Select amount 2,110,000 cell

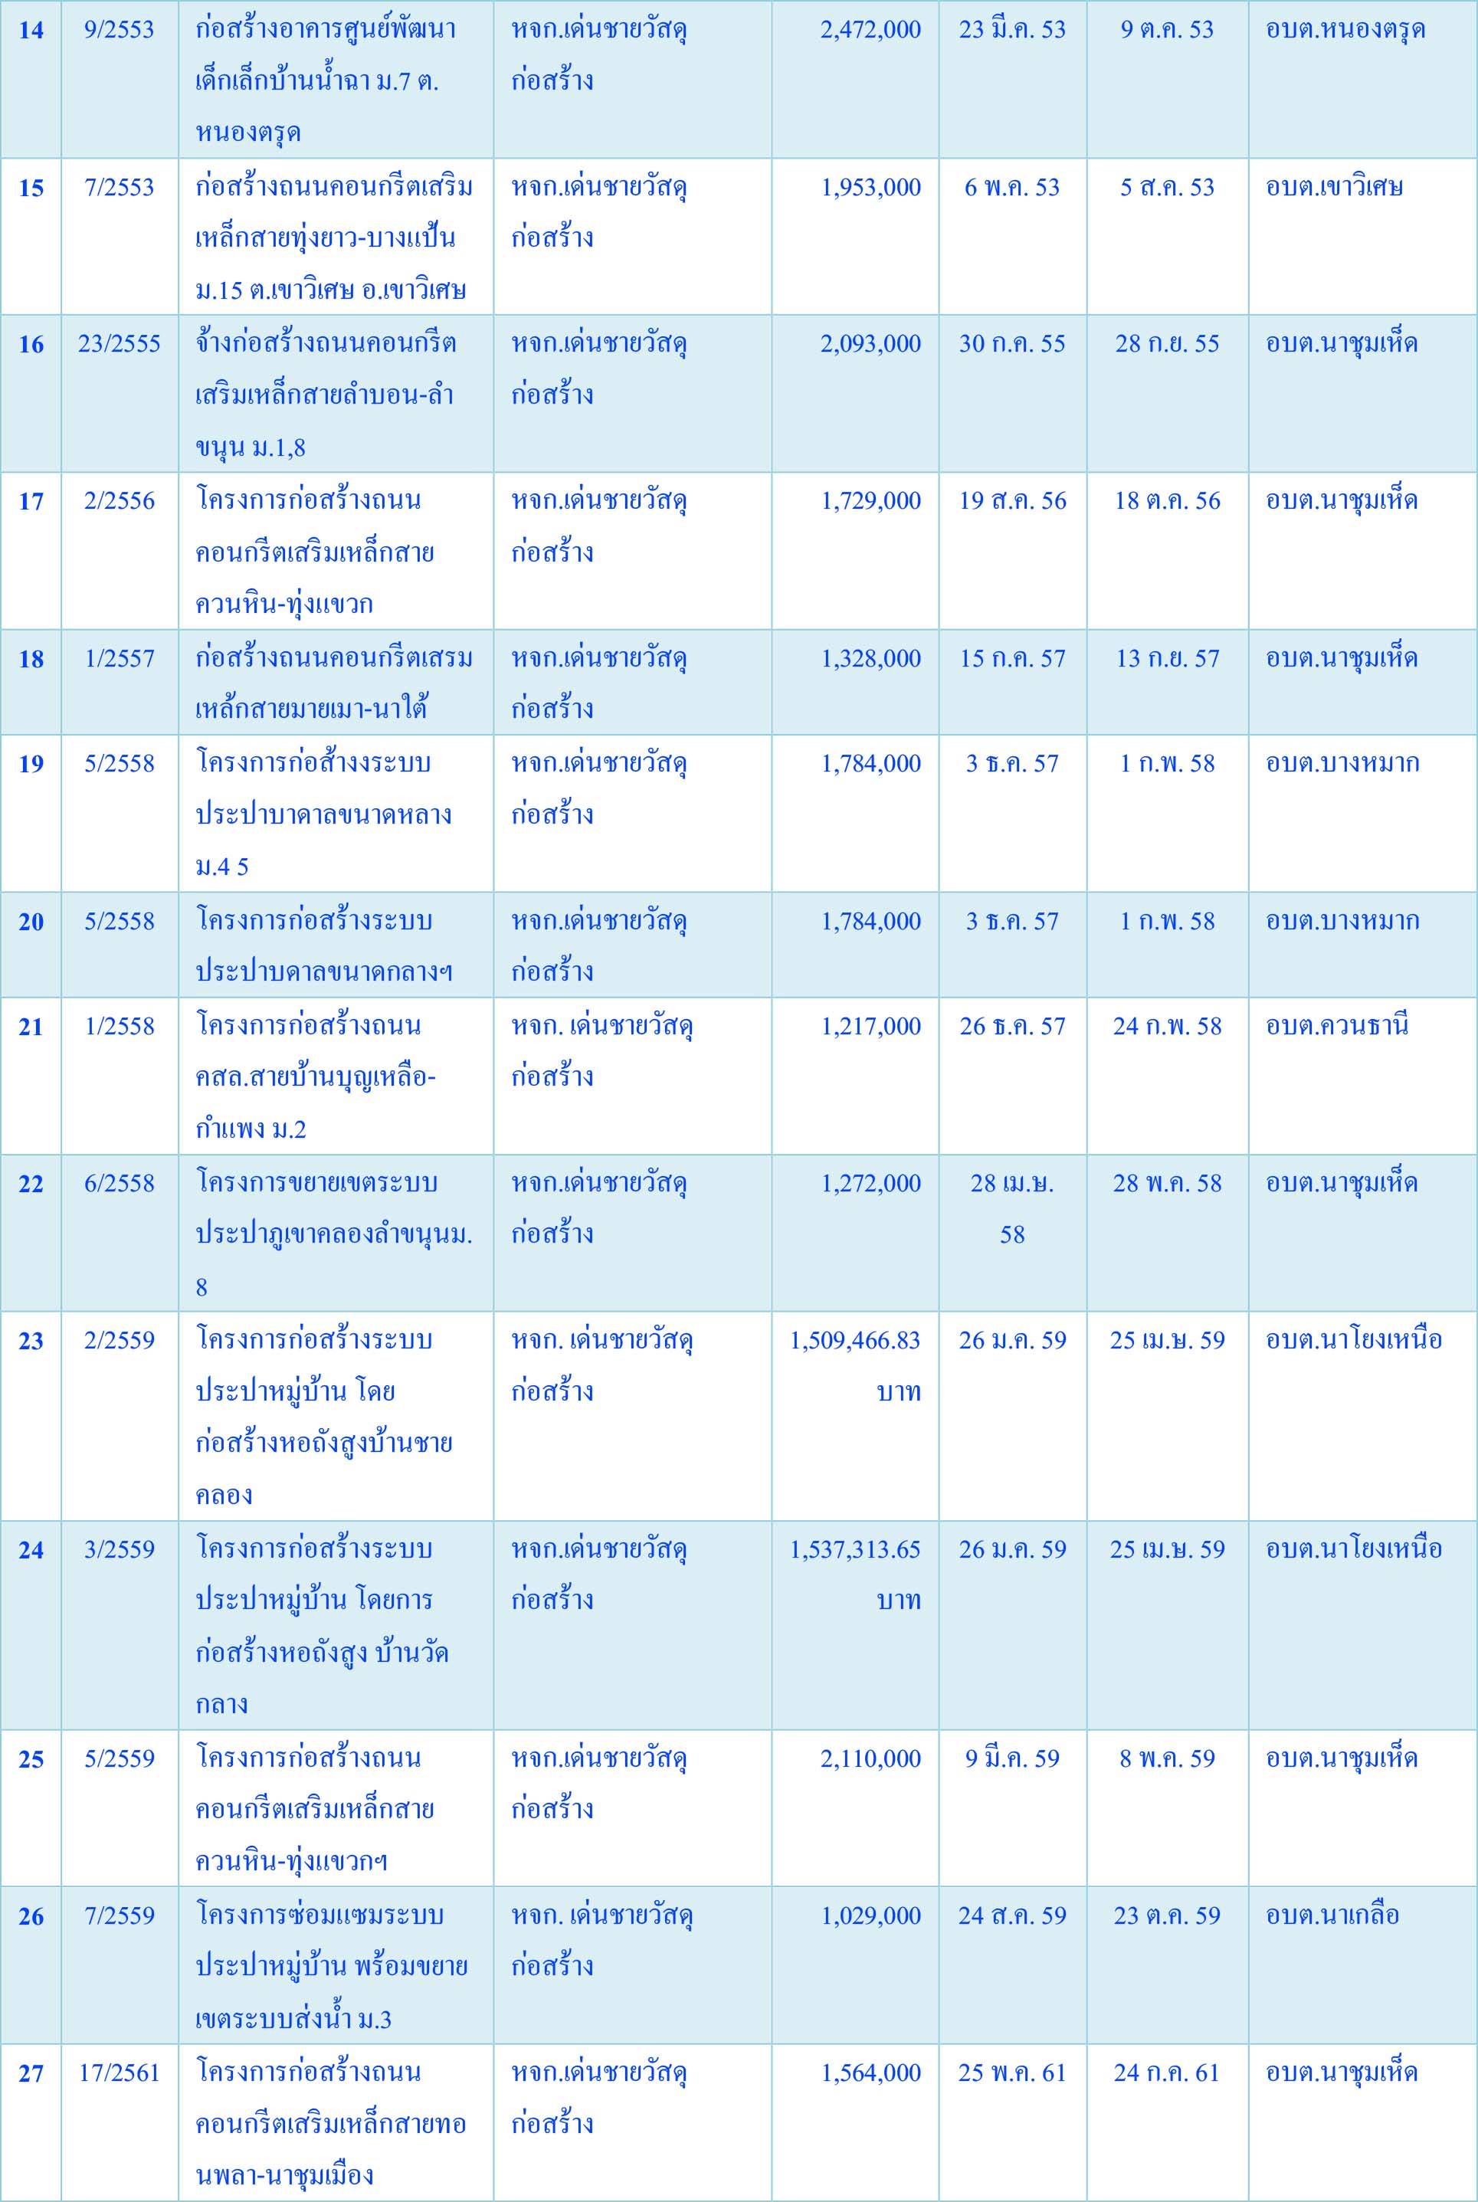[870, 1759]
